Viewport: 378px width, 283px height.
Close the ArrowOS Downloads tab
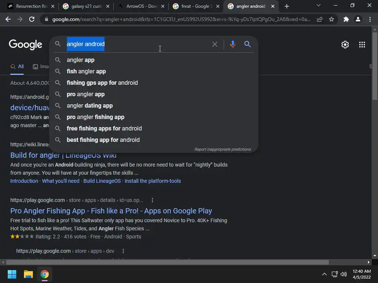pyautogui.click(x=163, y=6)
